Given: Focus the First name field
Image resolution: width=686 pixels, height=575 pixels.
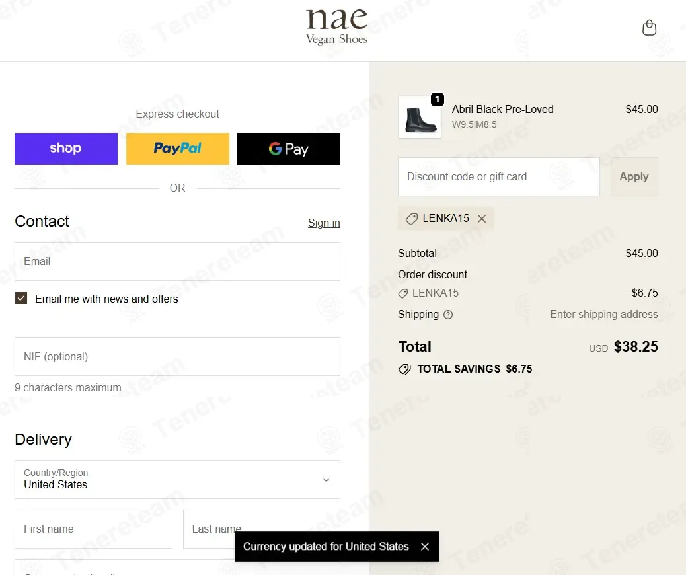Looking at the screenshot, I should (93, 529).
